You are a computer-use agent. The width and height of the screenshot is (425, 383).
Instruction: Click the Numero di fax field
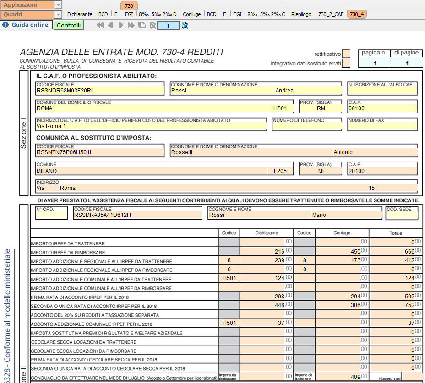(382, 126)
